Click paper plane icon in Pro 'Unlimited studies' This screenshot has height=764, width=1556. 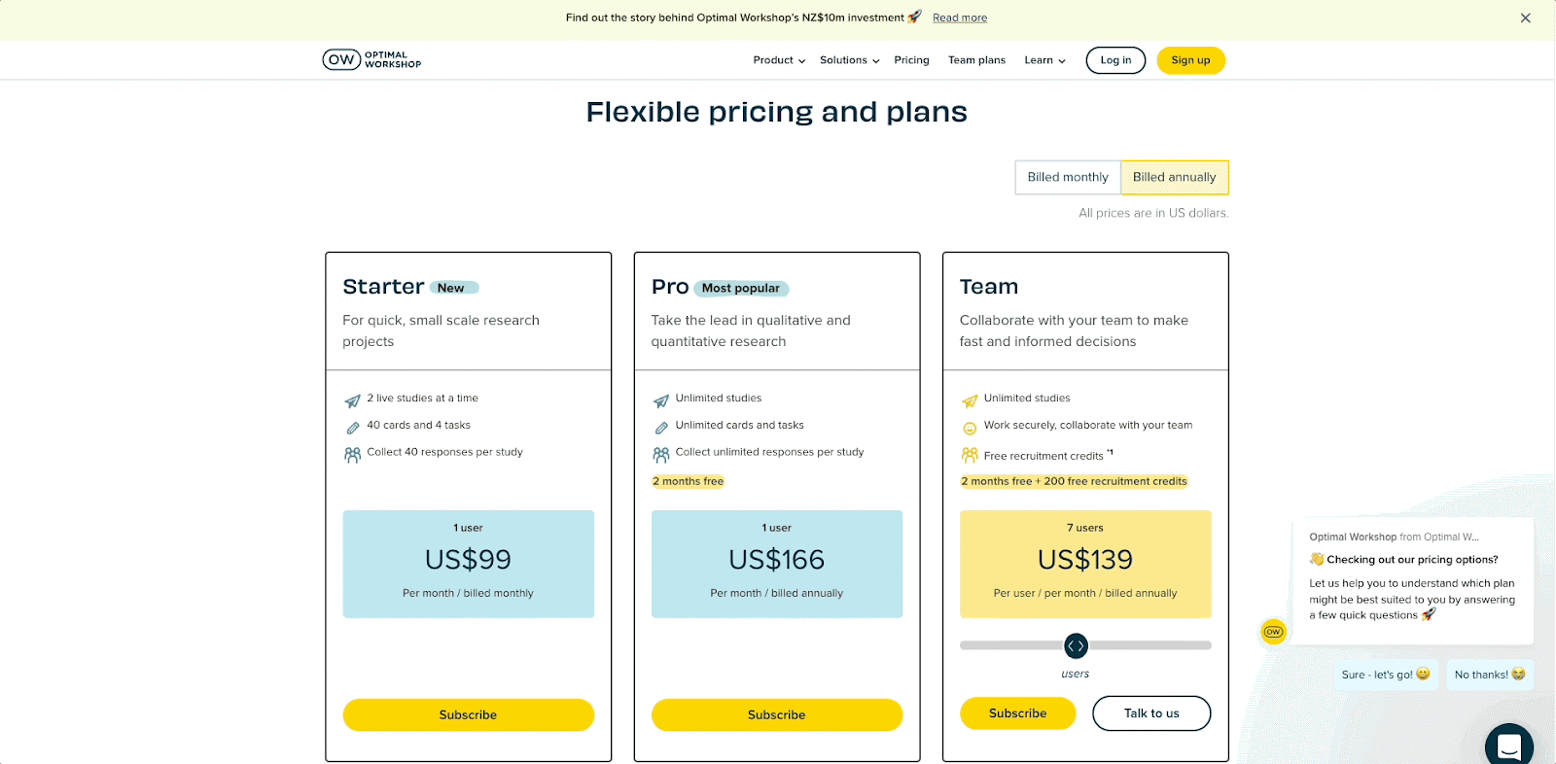pos(661,400)
